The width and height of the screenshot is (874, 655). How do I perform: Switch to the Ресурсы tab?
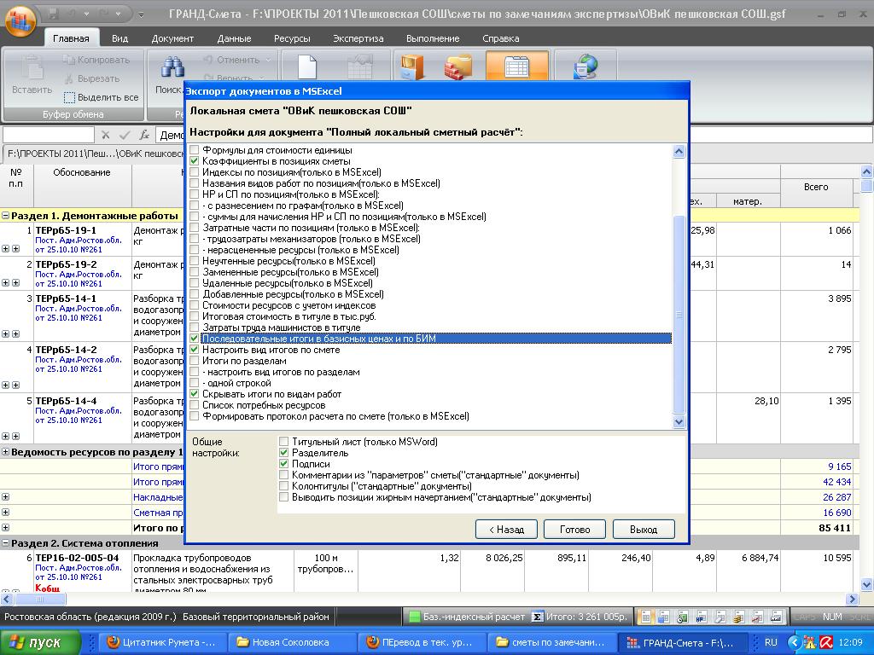tap(292, 38)
